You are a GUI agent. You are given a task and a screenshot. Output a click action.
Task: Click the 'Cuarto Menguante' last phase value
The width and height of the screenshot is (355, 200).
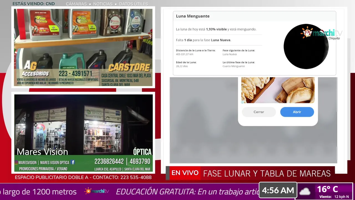coord(234,66)
